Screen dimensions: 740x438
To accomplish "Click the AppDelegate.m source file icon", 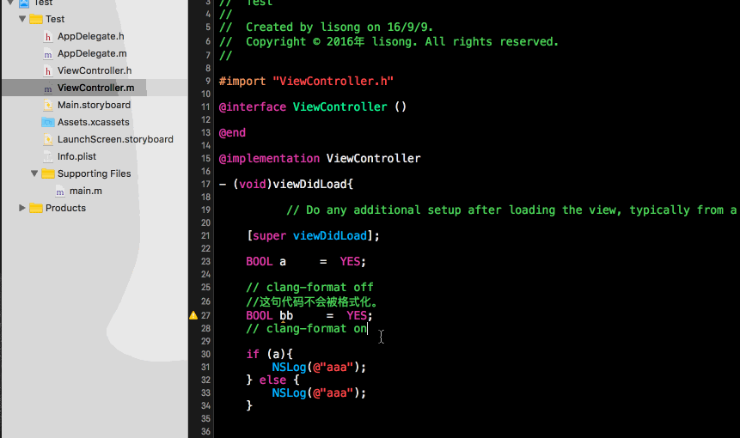I will point(47,54).
